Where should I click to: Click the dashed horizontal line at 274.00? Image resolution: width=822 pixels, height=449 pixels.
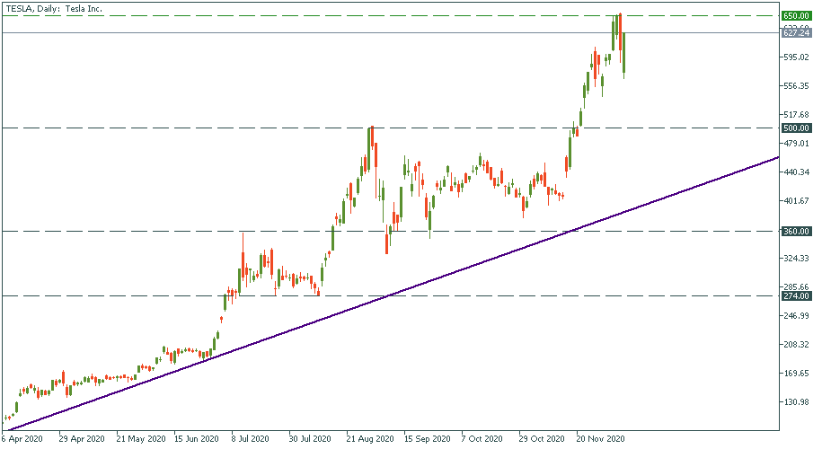click(135, 295)
